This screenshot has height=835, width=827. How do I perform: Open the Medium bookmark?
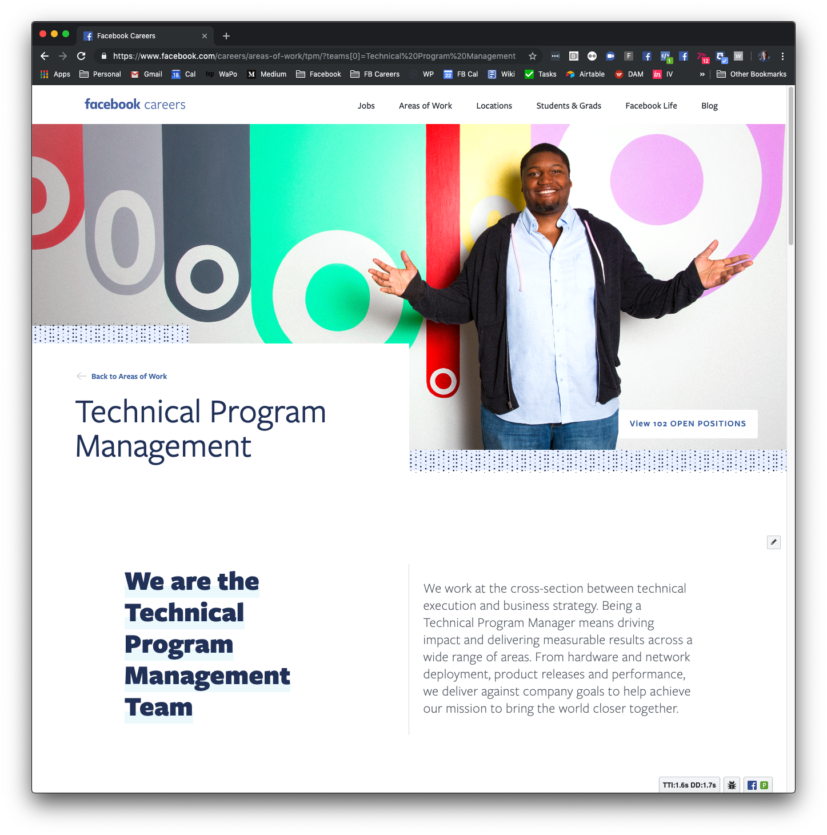[267, 74]
